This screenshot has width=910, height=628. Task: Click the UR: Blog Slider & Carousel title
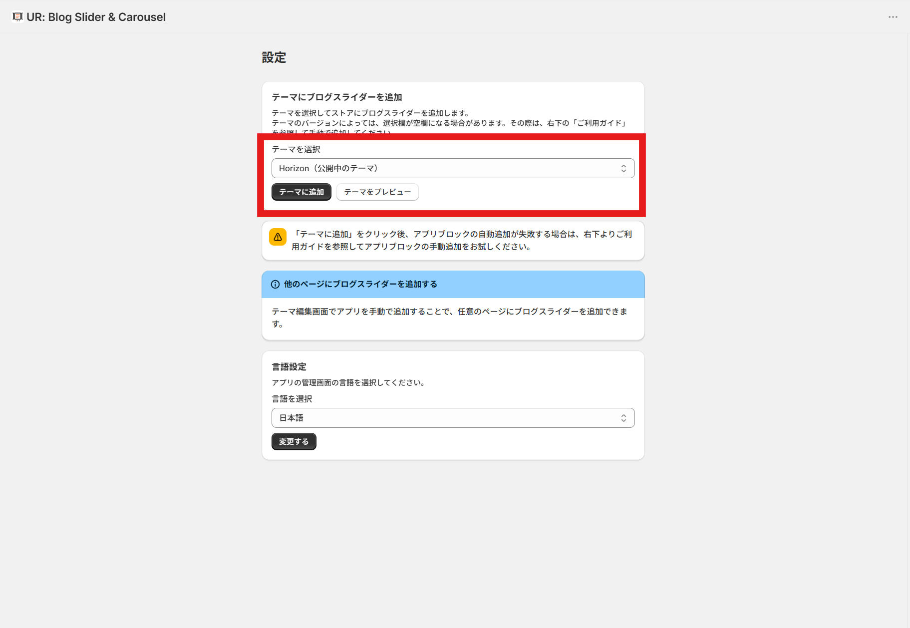96,16
